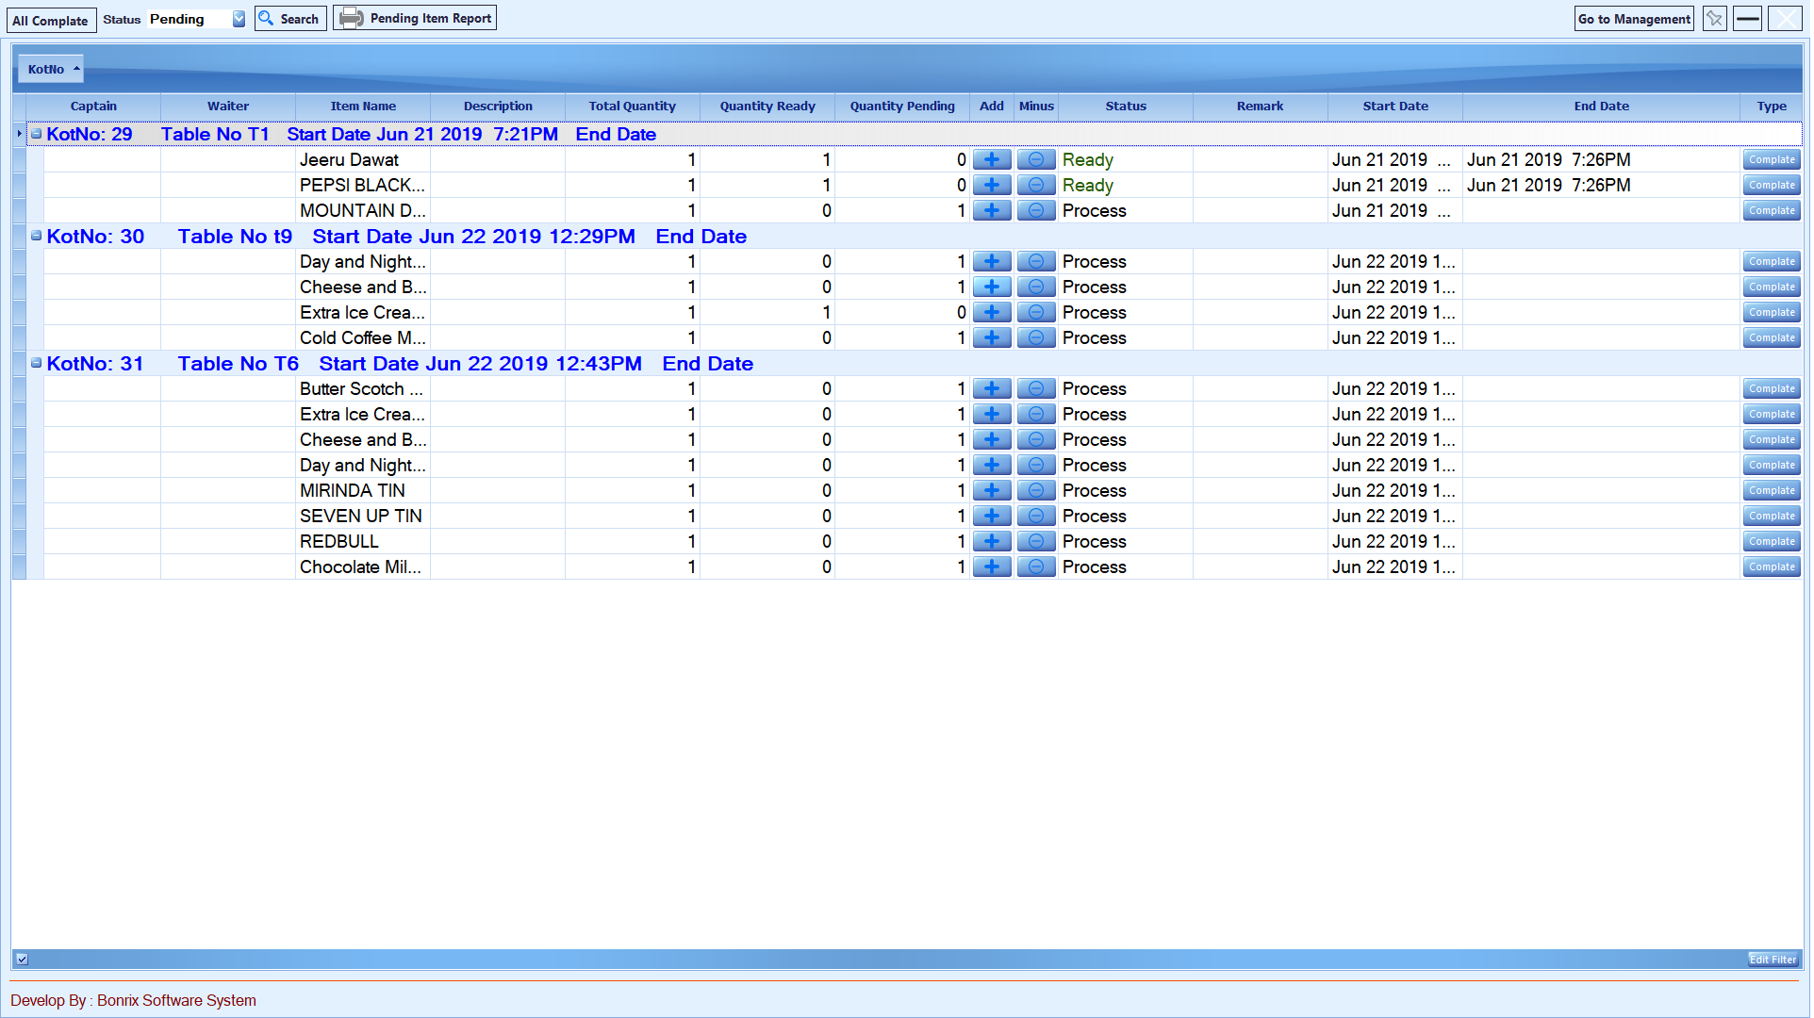The width and height of the screenshot is (1814, 1018).
Task: Click plus icon for Jeeru Dawat row
Action: (x=992, y=160)
